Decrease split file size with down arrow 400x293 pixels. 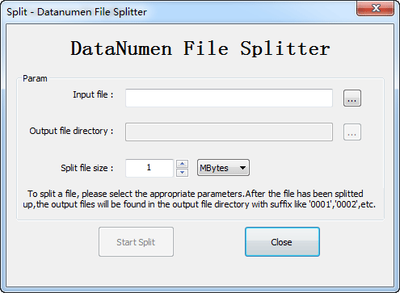183,173
